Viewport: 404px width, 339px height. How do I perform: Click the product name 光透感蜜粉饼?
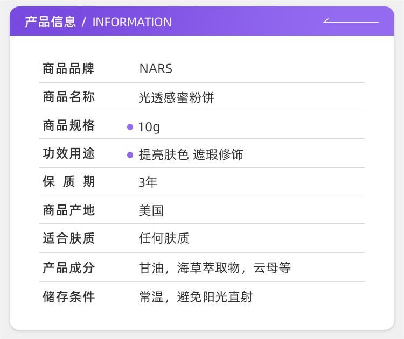click(176, 98)
